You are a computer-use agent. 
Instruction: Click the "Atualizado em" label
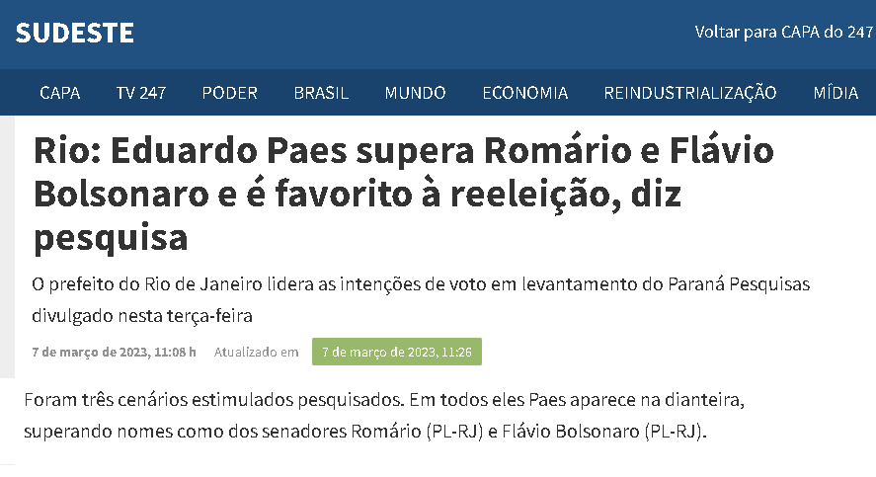[x=256, y=352]
